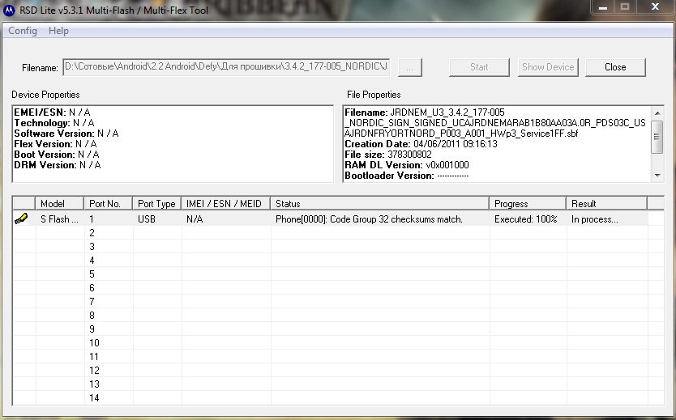This screenshot has height=420, width=676.
Task: Click the File Properties scroll down arrow
Action: [x=657, y=175]
